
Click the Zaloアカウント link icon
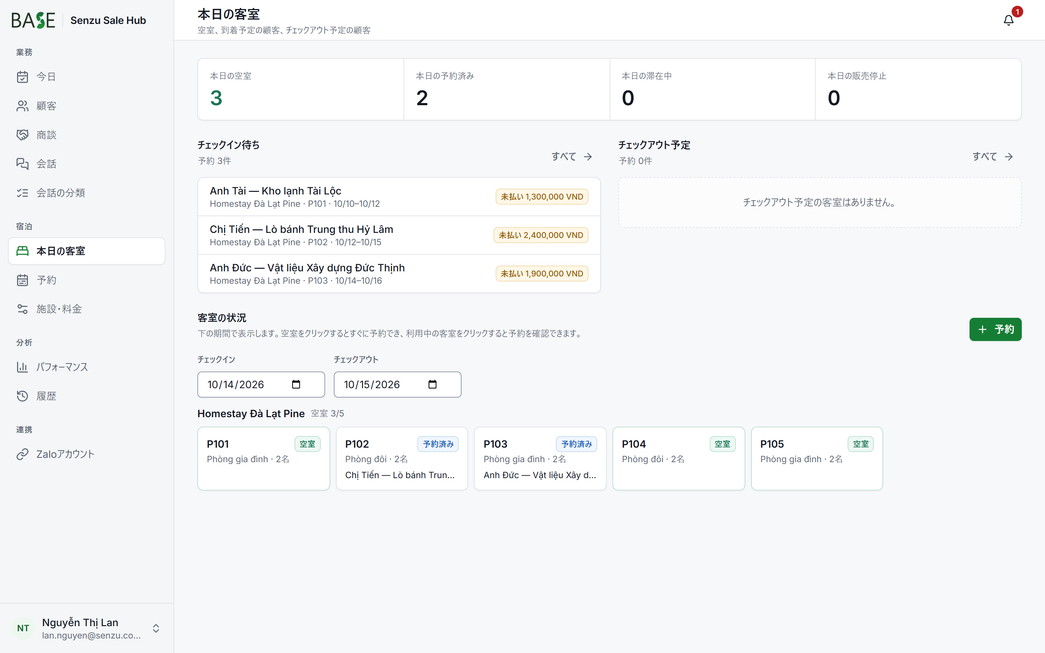point(22,454)
